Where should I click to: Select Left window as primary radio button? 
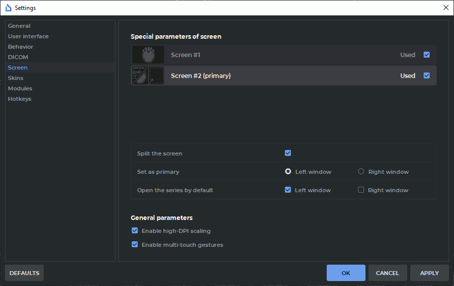tap(288, 171)
